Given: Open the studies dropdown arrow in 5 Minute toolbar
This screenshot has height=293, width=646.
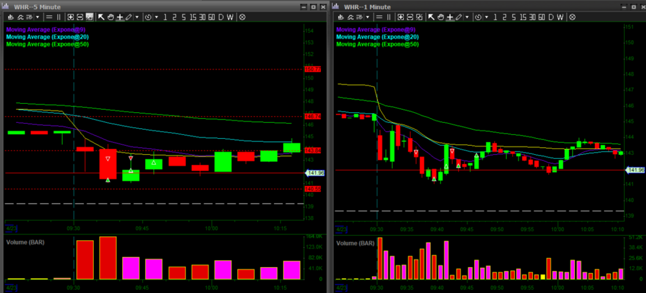Looking at the screenshot, I should 36,17.
